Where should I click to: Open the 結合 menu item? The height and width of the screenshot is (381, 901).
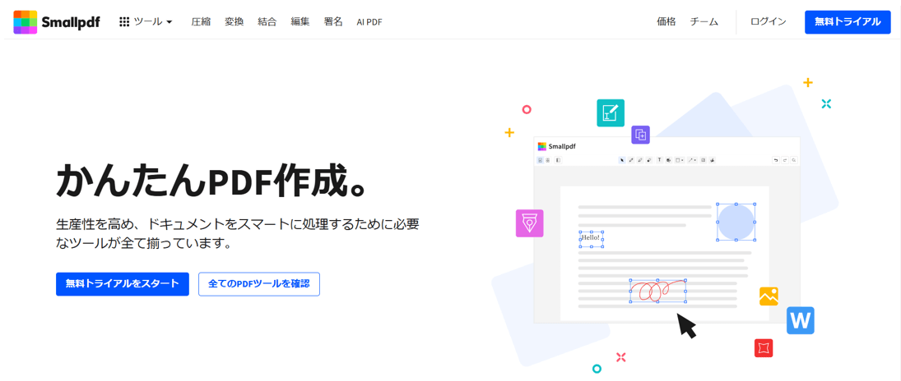pos(267,22)
